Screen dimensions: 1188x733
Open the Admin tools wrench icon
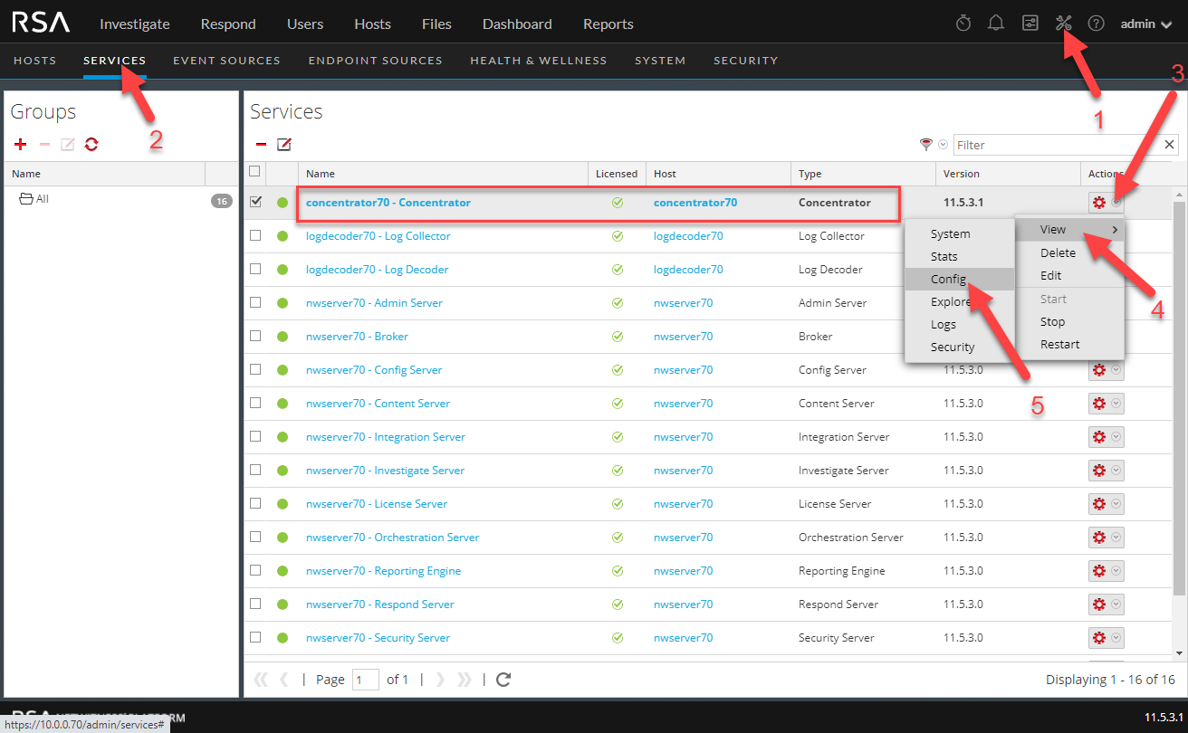[x=1063, y=24]
